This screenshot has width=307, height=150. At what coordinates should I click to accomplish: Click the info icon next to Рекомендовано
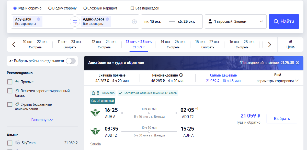click(181, 75)
